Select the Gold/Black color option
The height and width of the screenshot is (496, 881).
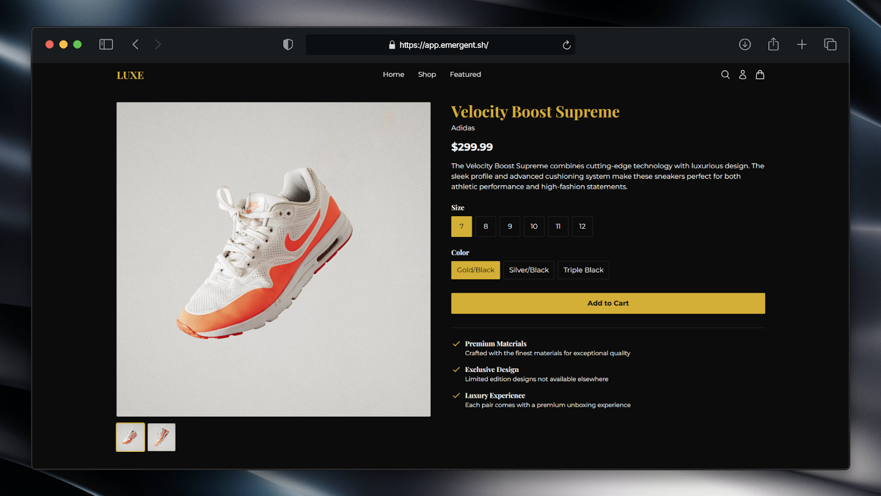[476, 270]
